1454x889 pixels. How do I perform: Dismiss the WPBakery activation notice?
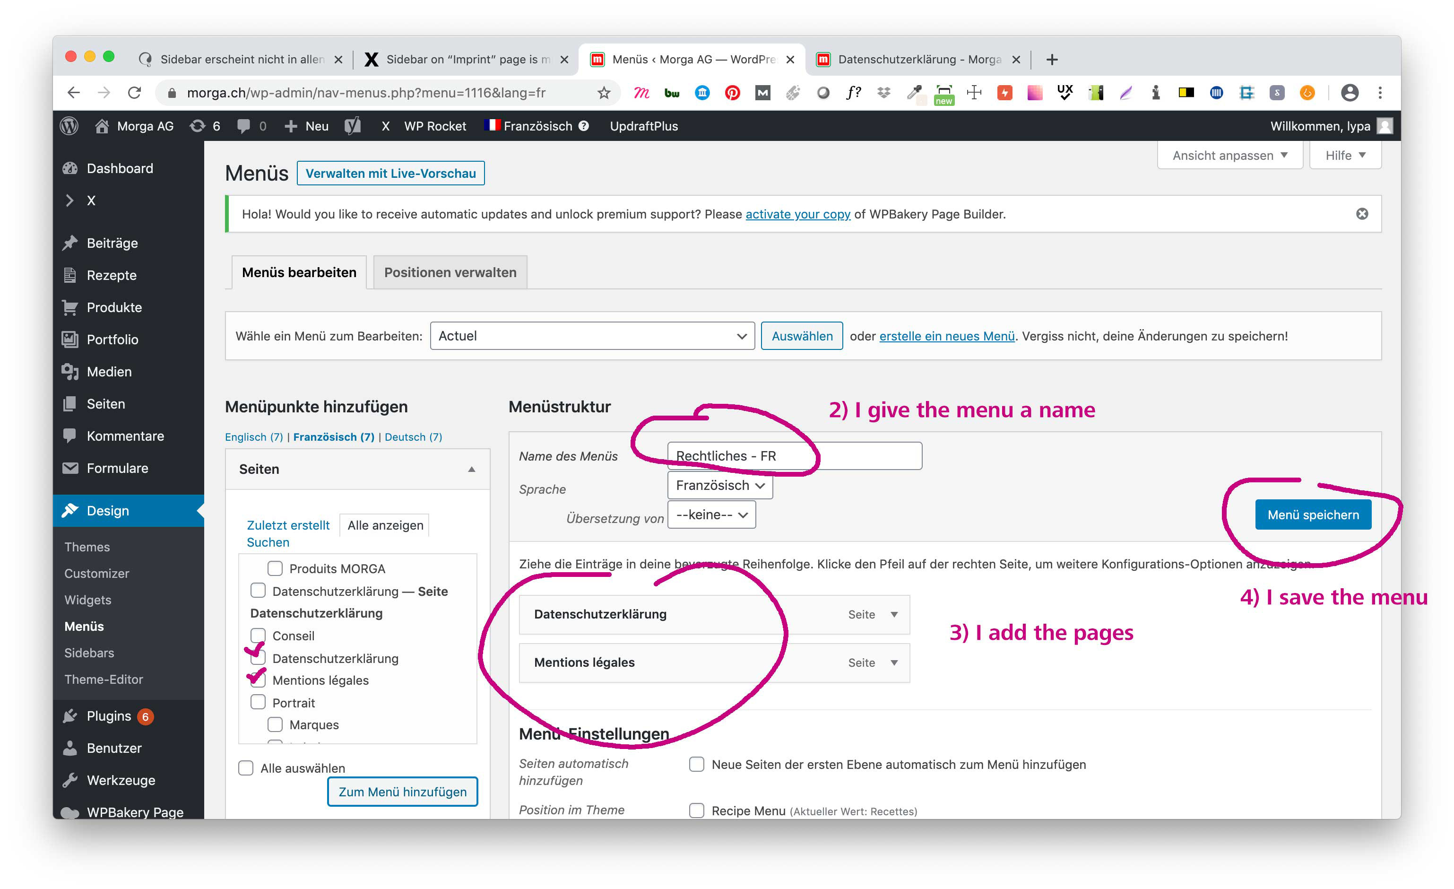tap(1361, 214)
